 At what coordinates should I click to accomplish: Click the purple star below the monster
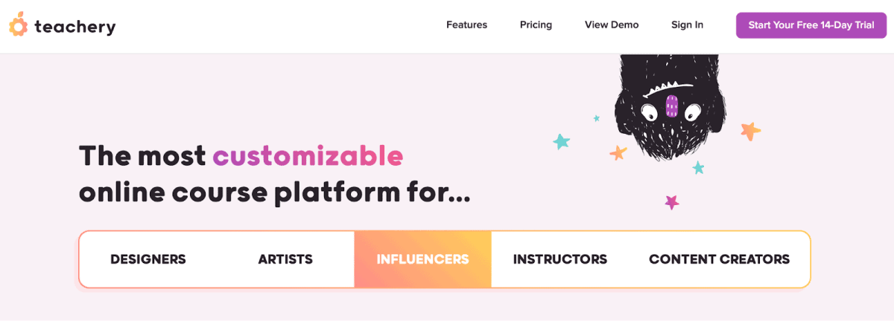672,201
